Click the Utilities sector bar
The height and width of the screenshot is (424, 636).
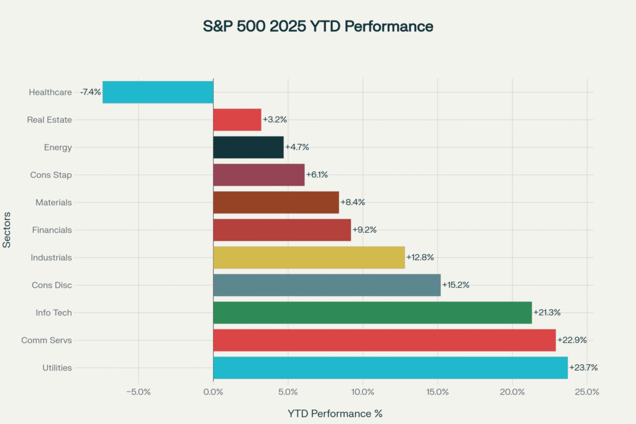pos(390,368)
